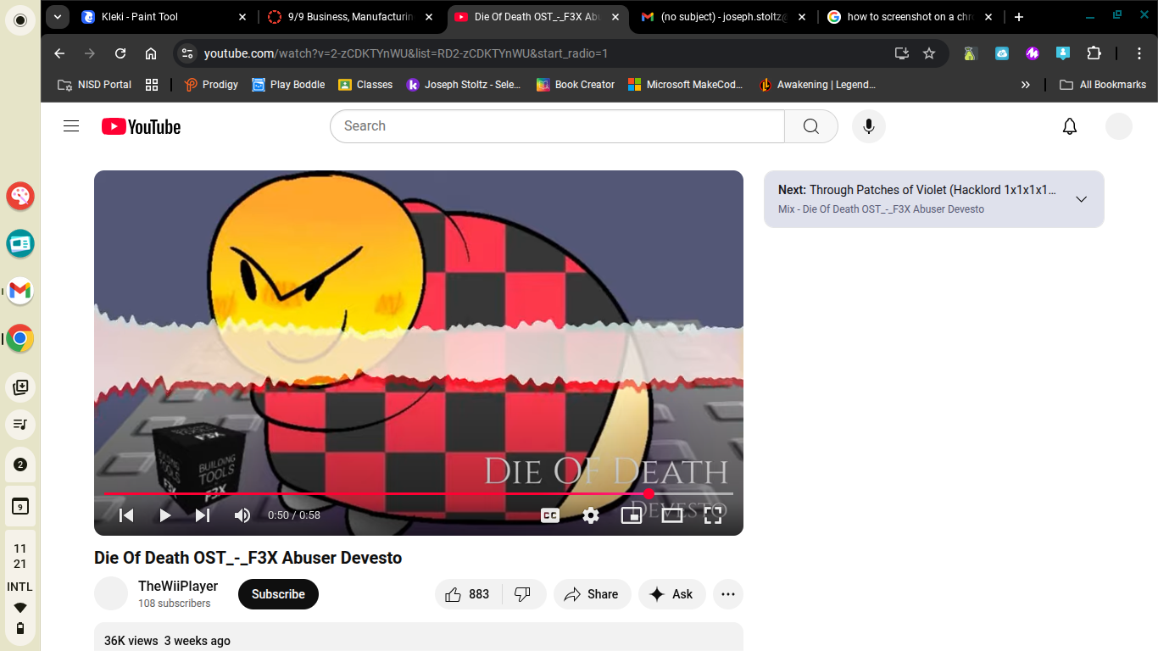Switch video to miniplayer mode
This screenshot has height=651, width=1158.
tap(632, 515)
